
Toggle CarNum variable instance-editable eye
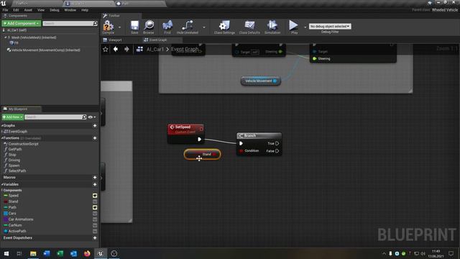(x=95, y=225)
